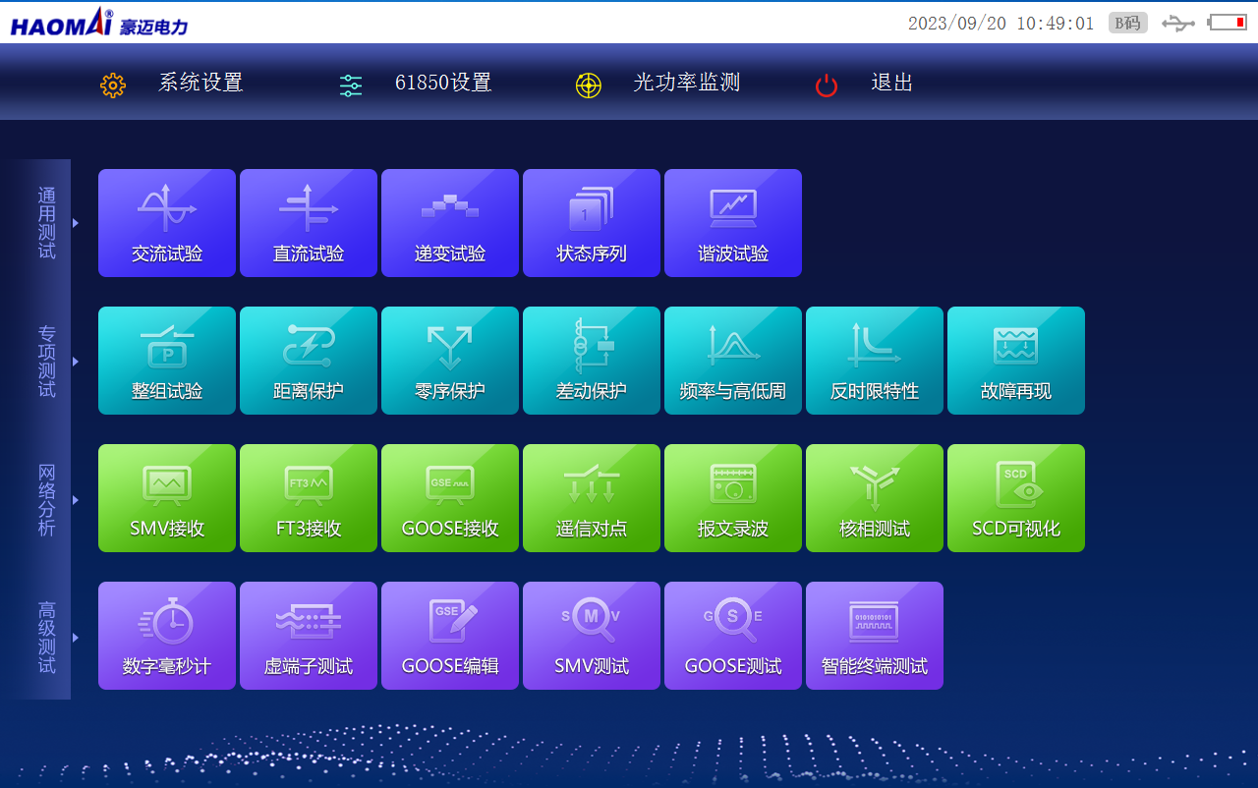Expand the 通用测试 category arrow
Viewport: 1258px width, 788px height.
75,223
